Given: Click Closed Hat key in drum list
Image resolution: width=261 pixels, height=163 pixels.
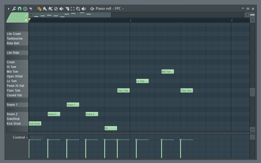Looking at the screenshot, I should [x=17, y=95].
